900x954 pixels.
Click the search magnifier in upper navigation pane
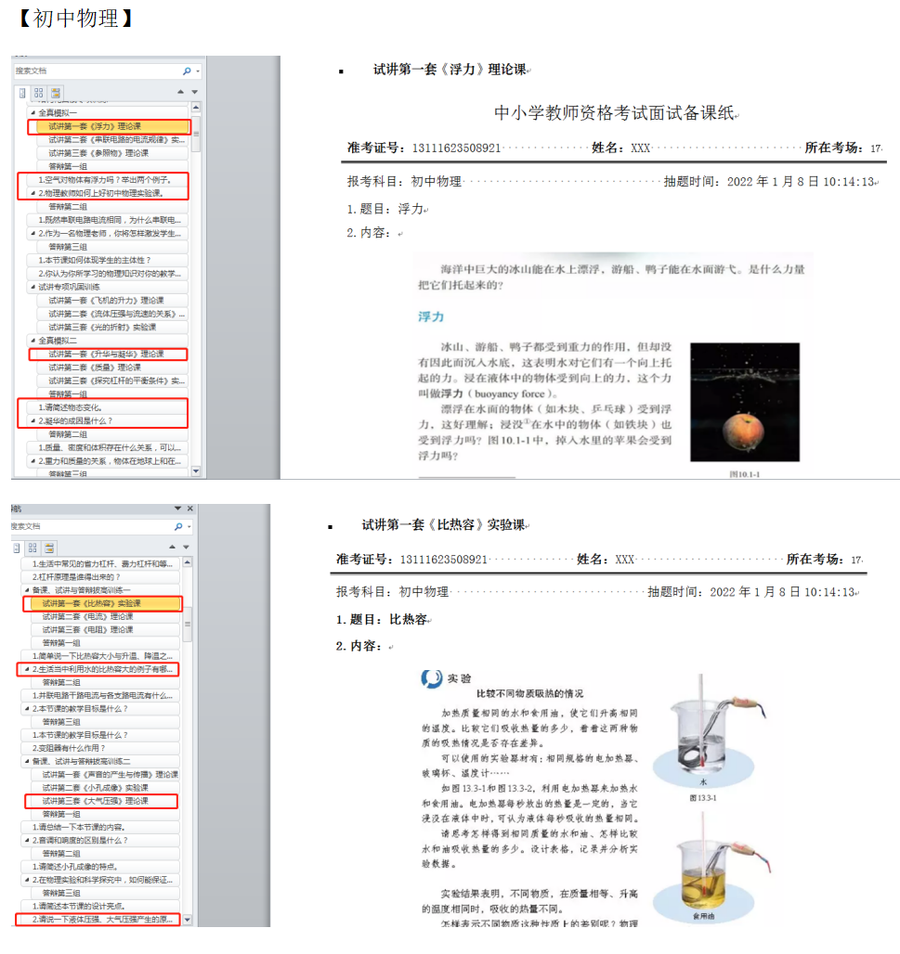click(x=187, y=71)
